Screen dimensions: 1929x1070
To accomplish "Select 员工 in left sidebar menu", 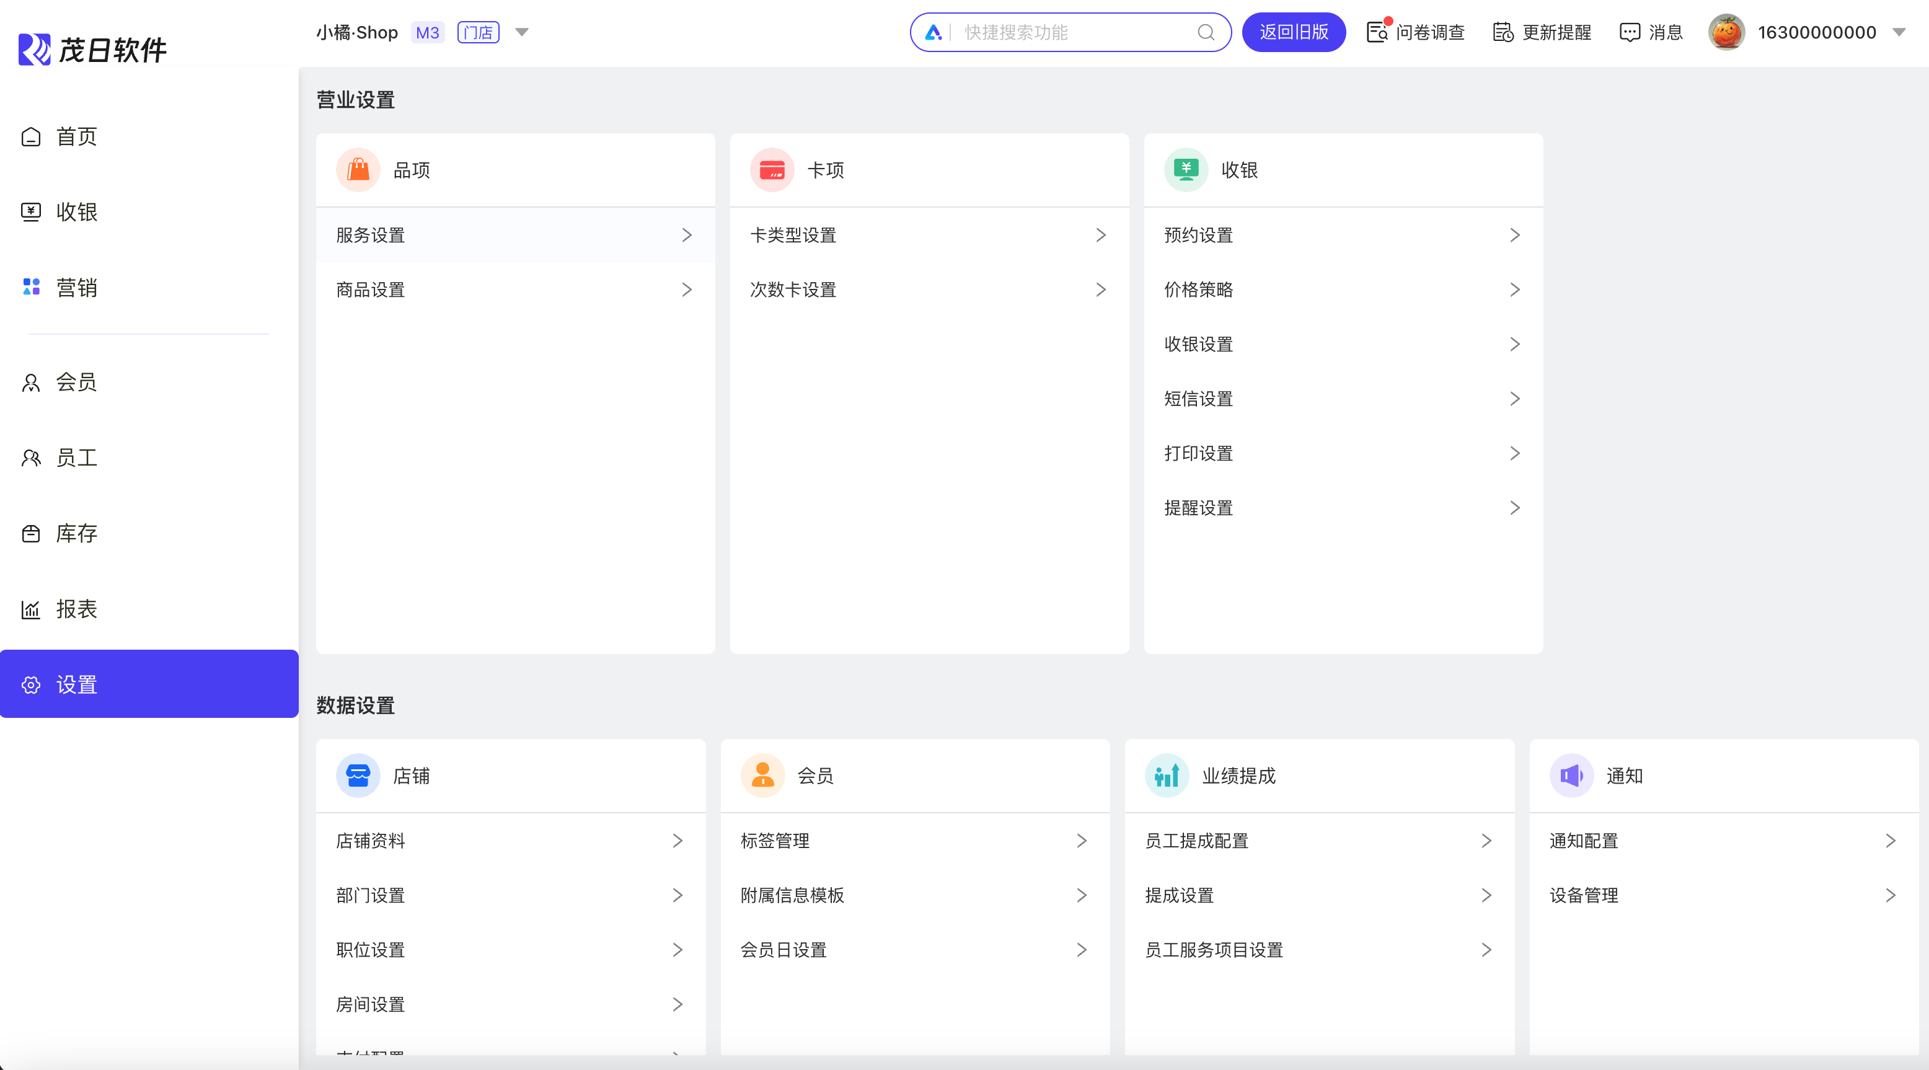I will 76,458.
